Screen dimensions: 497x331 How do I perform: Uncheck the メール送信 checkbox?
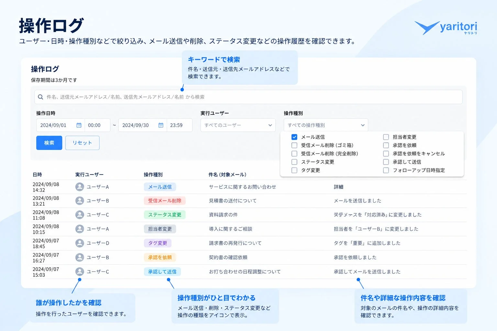pos(294,137)
